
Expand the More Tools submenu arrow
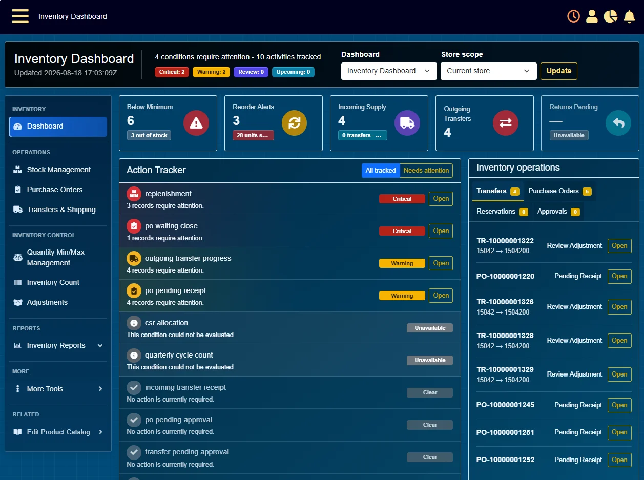(x=100, y=389)
